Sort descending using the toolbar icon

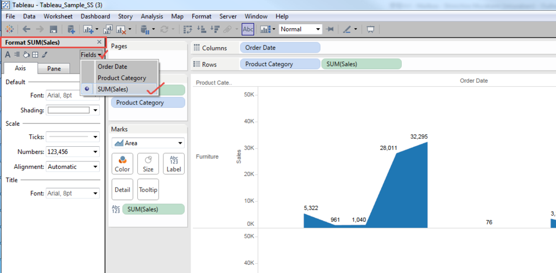pyautogui.click(x=214, y=30)
